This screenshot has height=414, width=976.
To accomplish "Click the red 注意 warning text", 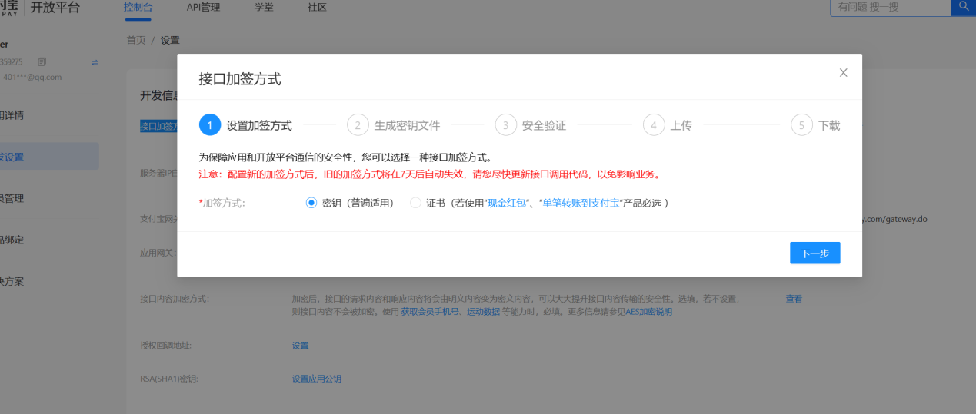I will (429, 174).
